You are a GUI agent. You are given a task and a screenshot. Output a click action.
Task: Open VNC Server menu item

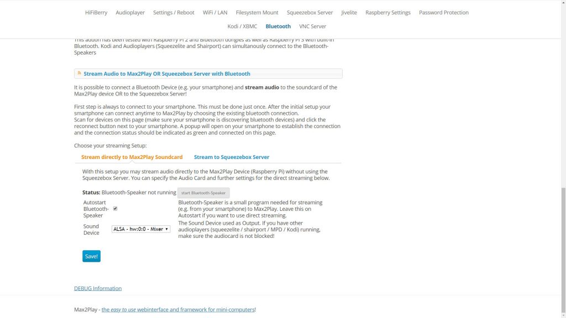click(x=313, y=26)
